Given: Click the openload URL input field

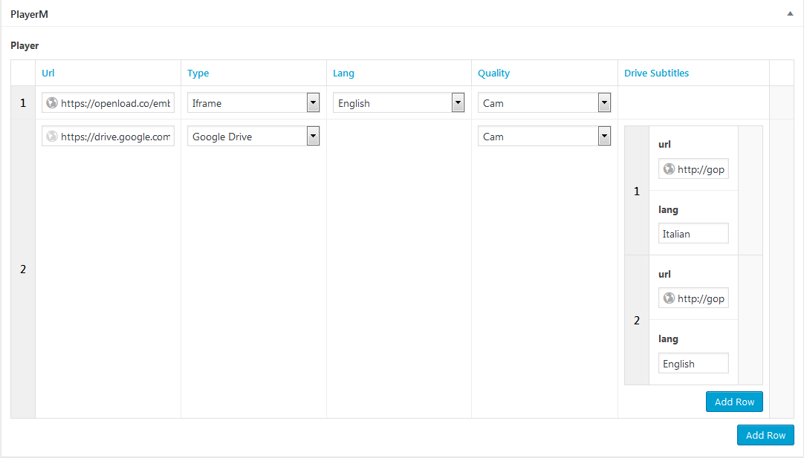Looking at the screenshot, I should point(116,103).
